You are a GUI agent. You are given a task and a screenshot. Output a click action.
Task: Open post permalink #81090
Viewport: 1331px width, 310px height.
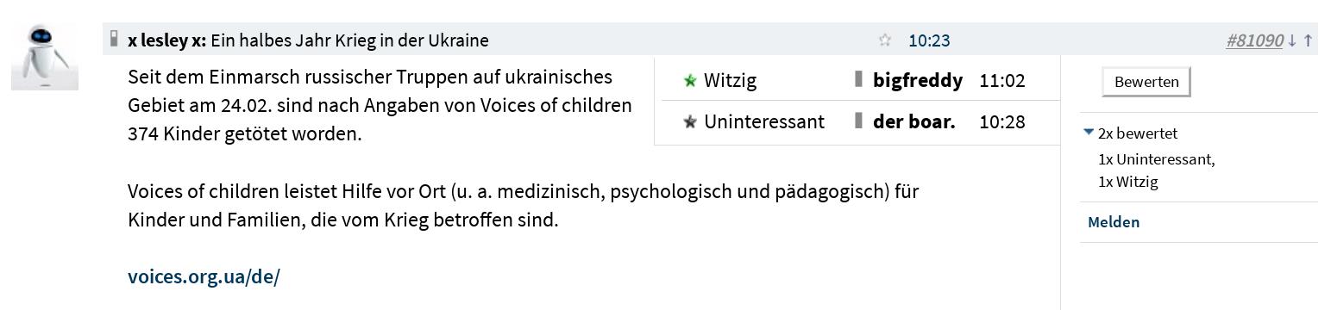tap(1254, 40)
